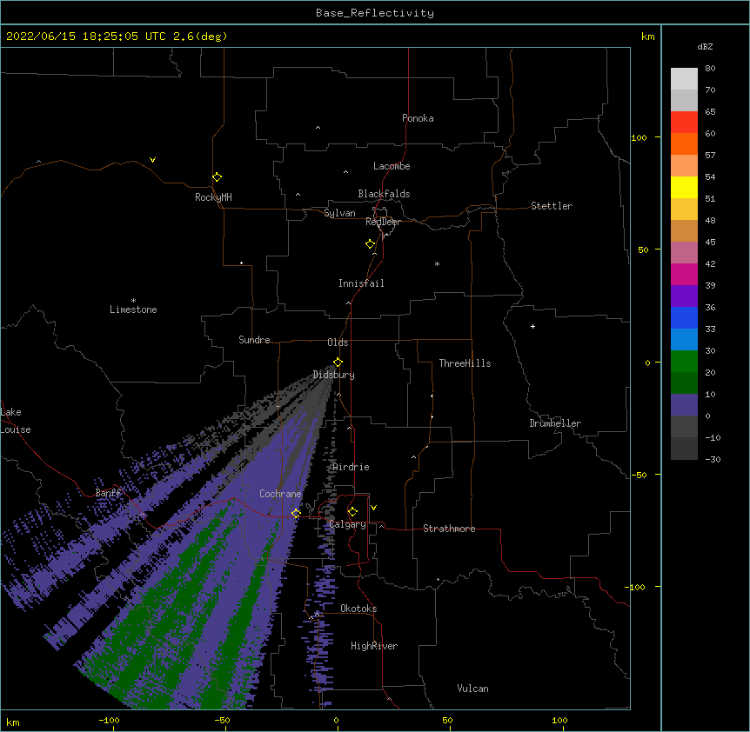The height and width of the screenshot is (732, 750).
Task: Click the 80 dBZ light gray swatch
Action: [x=684, y=79]
